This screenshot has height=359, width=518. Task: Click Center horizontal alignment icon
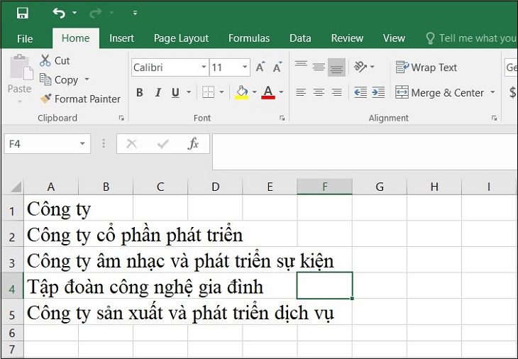[319, 92]
